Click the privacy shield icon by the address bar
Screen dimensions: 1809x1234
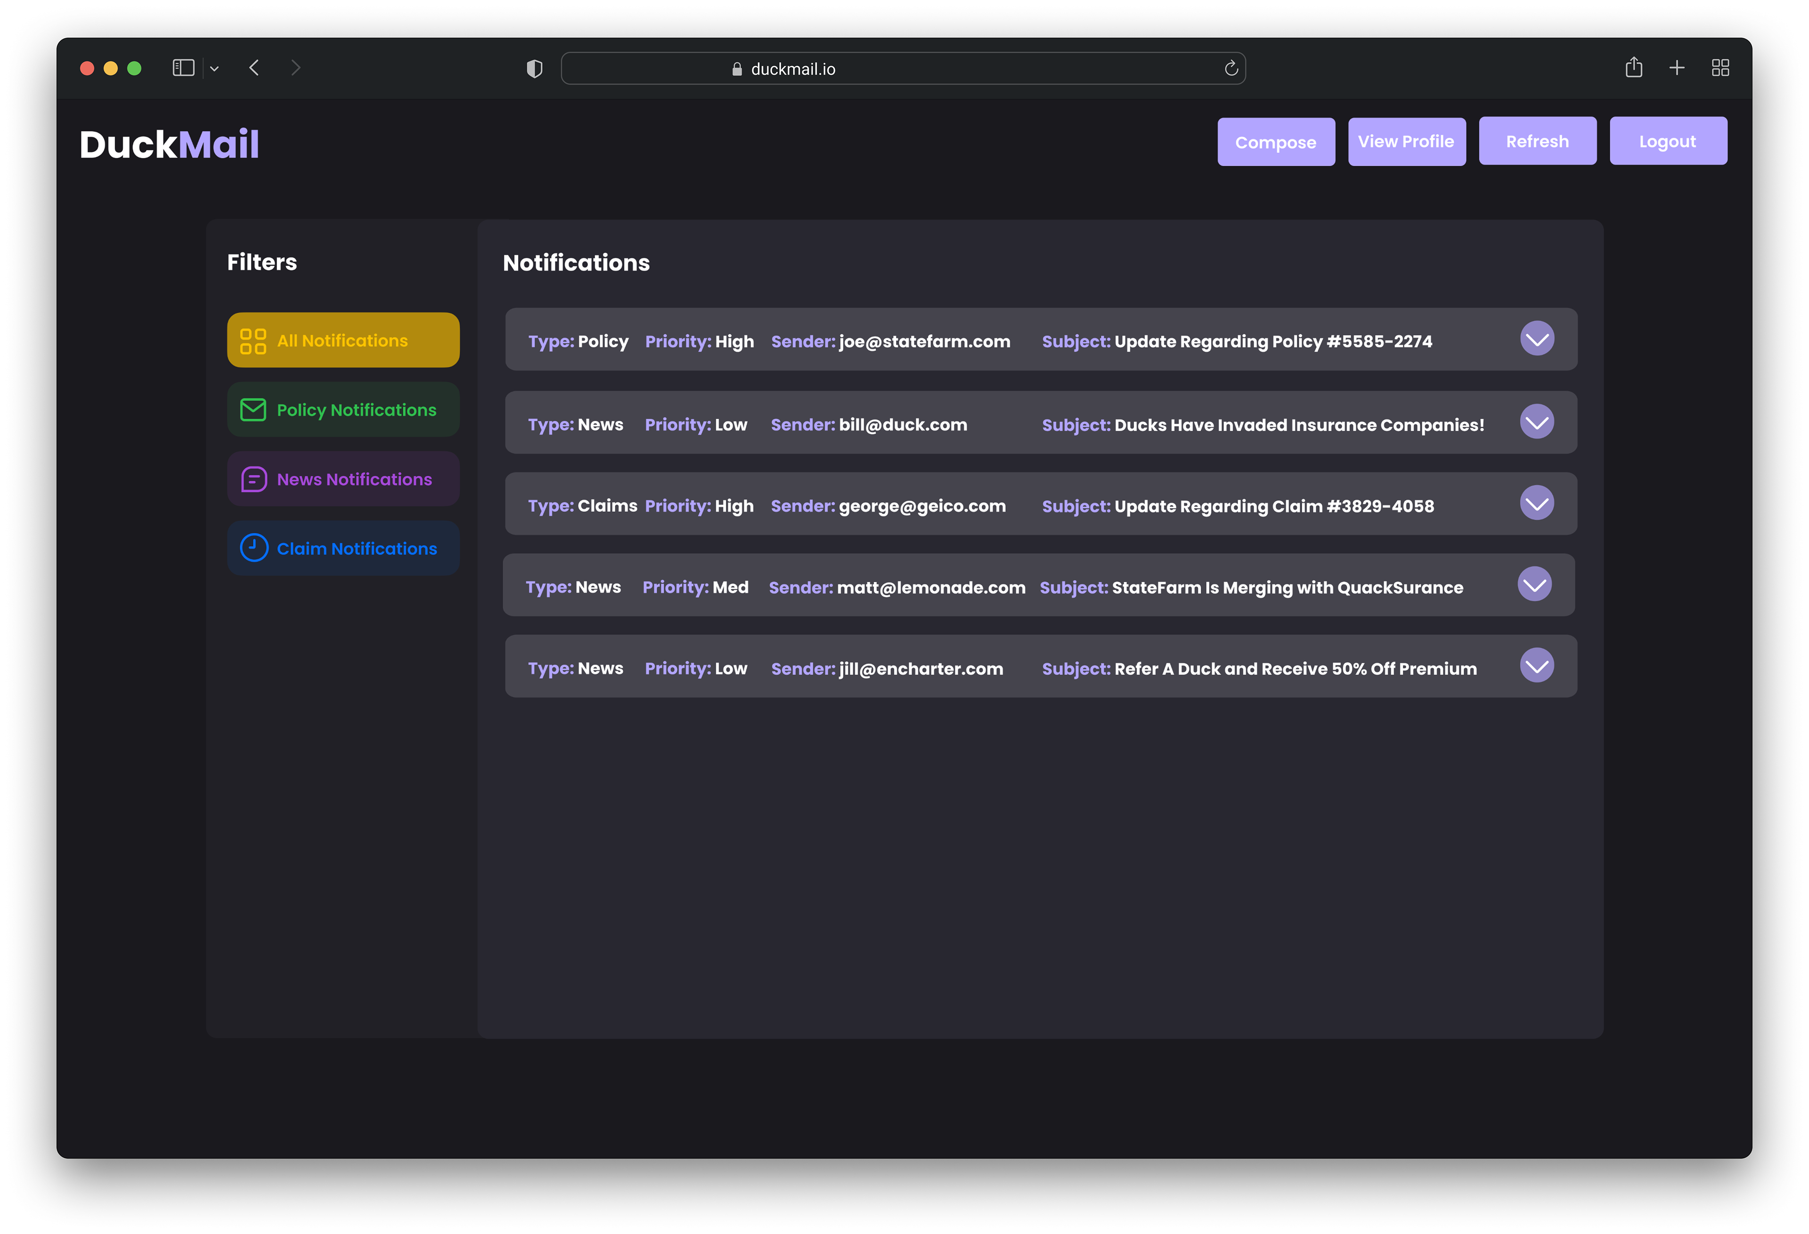[x=534, y=69]
